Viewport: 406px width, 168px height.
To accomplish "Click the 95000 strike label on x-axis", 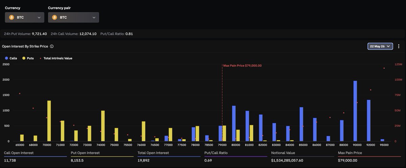I will (x=384, y=145).
